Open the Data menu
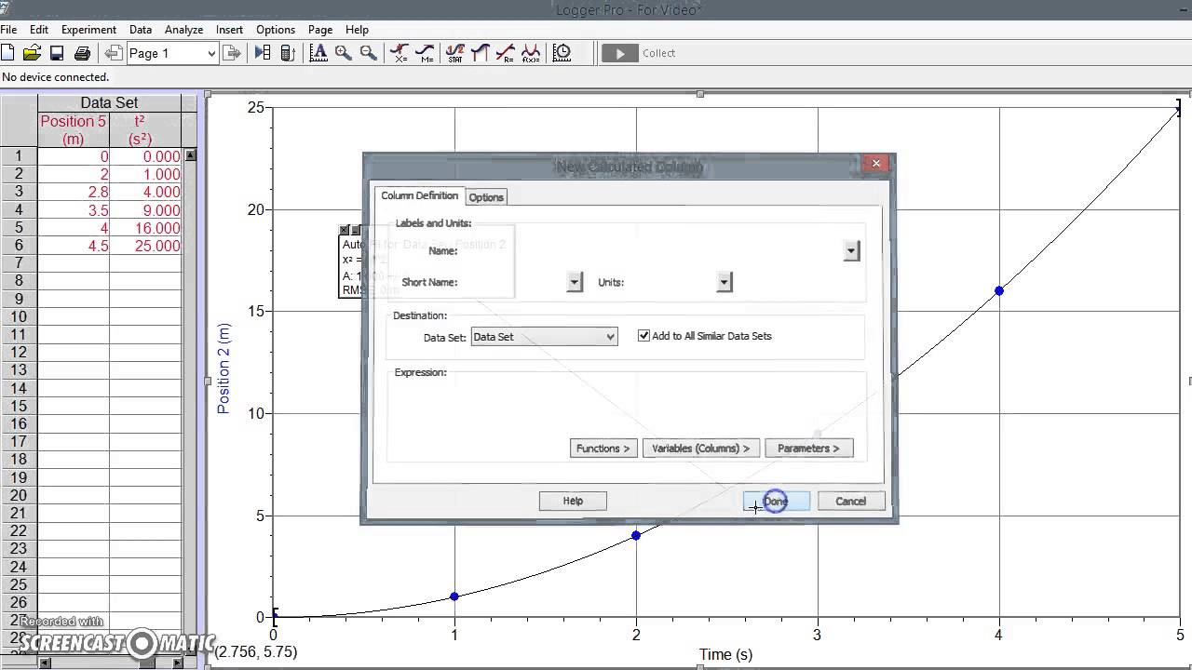1192x670 pixels. [141, 30]
